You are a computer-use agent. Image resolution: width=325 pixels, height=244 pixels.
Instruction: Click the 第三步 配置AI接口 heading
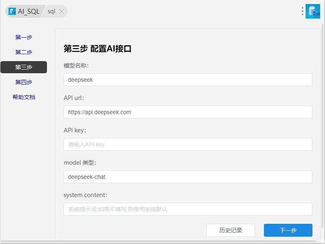(98, 49)
